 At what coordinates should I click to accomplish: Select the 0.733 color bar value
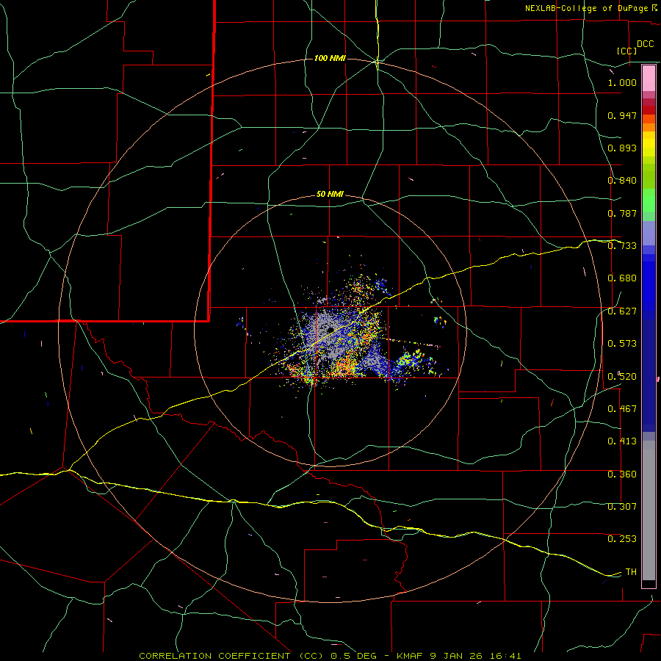pyautogui.click(x=622, y=246)
